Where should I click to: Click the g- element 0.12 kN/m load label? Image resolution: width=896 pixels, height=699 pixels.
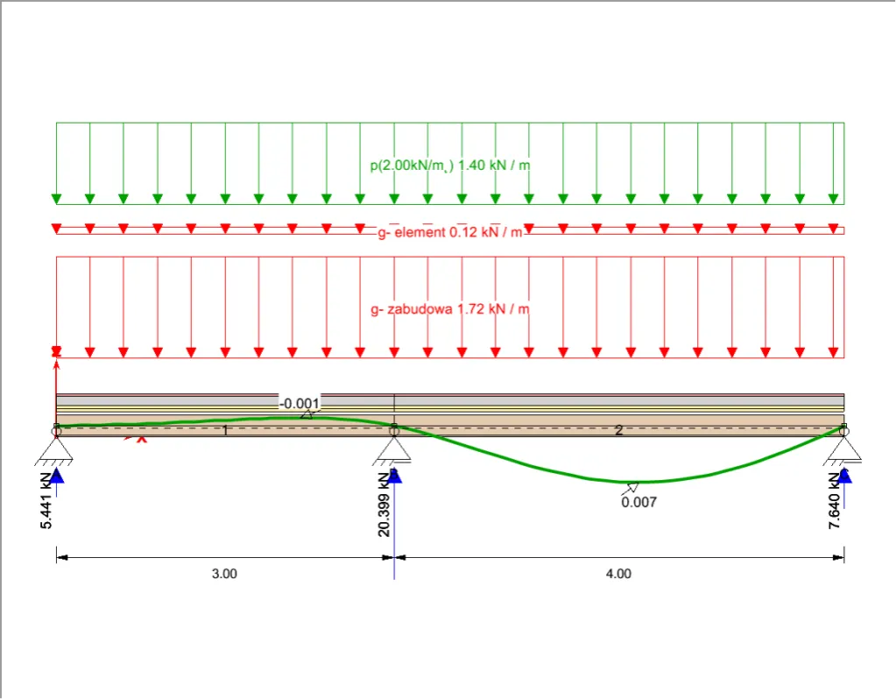[450, 232]
